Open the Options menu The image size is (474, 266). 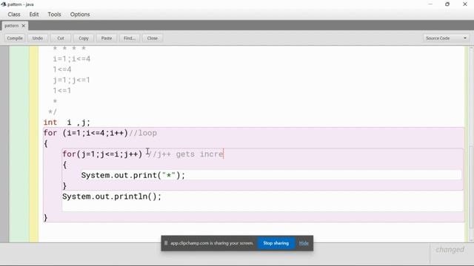(x=80, y=14)
